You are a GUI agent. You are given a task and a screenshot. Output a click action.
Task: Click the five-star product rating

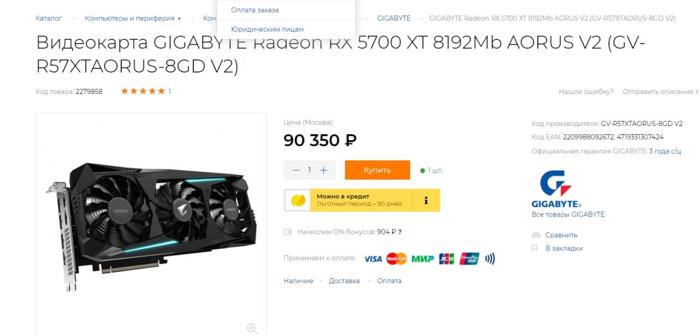[x=143, y=91]
